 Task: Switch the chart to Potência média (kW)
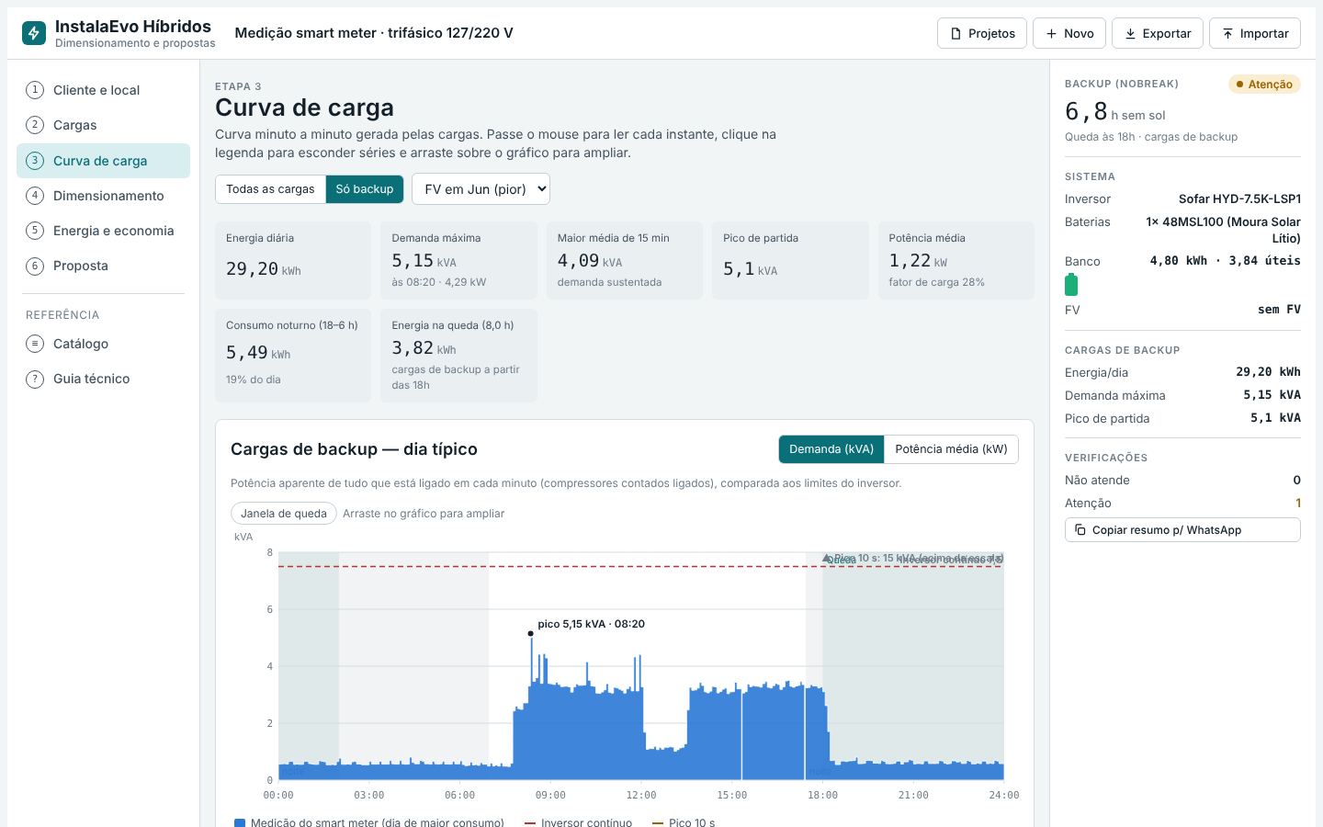click(x=951, y=449)
